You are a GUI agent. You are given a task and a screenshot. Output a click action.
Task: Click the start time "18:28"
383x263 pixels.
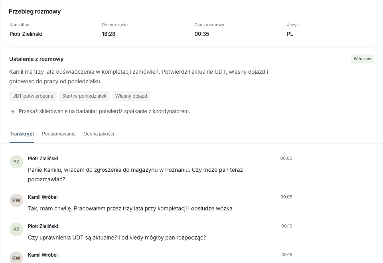[x=109, y=34]
